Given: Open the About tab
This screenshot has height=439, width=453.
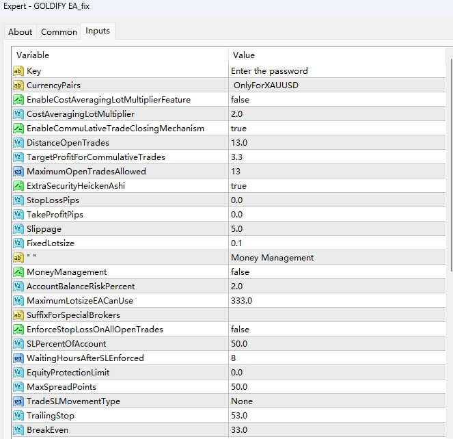Looking at the screenshot, I should pyautogui.click(x=20, y=32).
